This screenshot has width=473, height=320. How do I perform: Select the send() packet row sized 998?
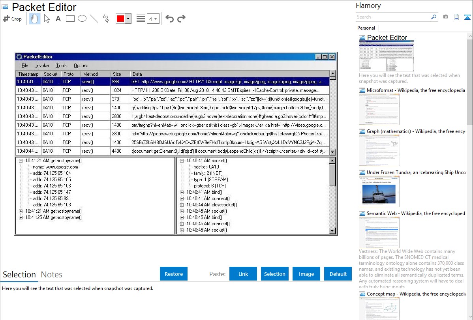173,82
